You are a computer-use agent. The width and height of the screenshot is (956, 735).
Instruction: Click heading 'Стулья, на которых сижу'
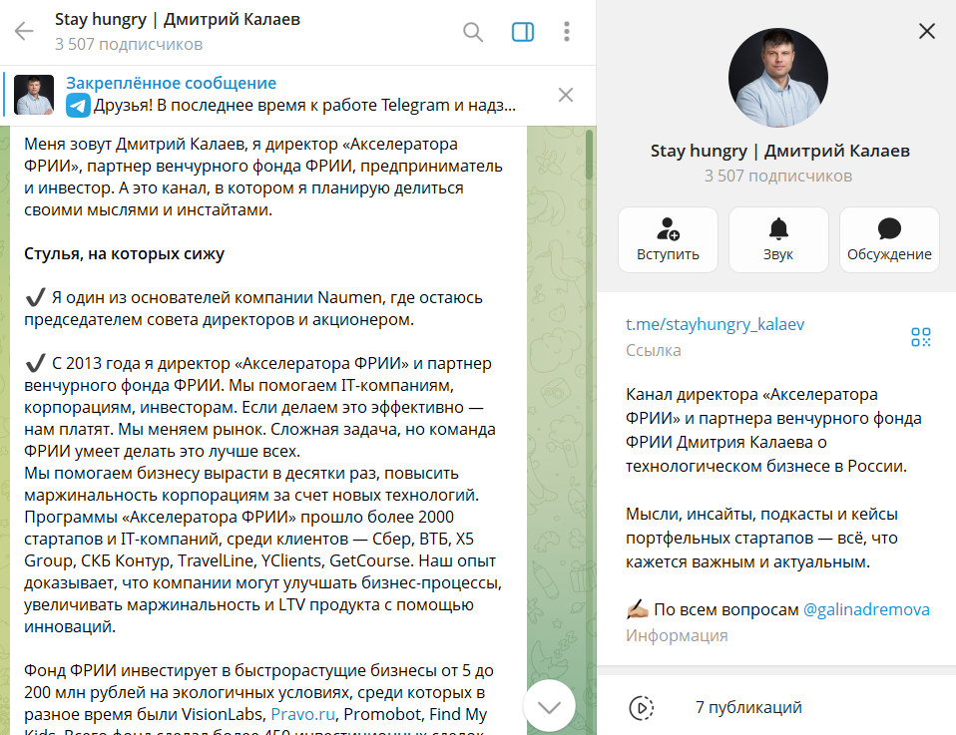125,253
